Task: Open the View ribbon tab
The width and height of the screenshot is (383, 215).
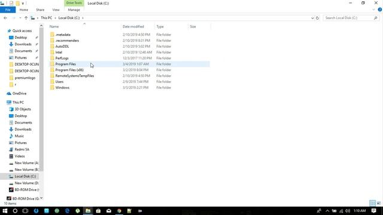Action: coord(56,10)
